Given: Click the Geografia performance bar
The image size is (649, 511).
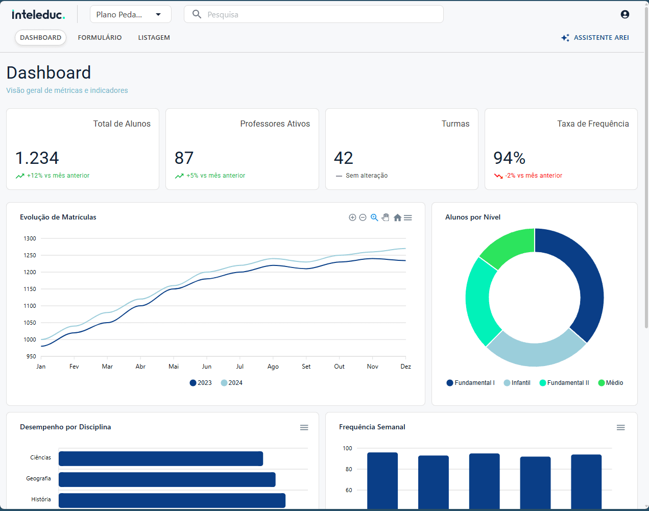Looking at the screenshot, I should [167, 479].
